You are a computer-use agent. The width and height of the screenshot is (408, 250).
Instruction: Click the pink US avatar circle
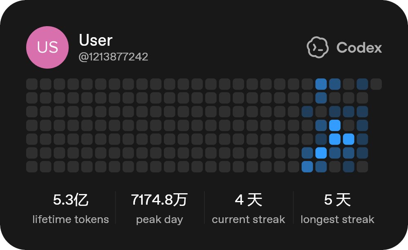point(47,47)
